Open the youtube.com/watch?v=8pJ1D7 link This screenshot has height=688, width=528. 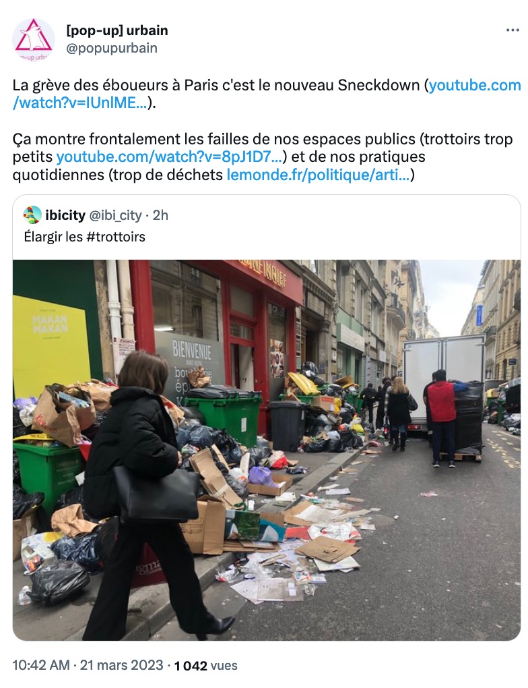tap(169, 156)
